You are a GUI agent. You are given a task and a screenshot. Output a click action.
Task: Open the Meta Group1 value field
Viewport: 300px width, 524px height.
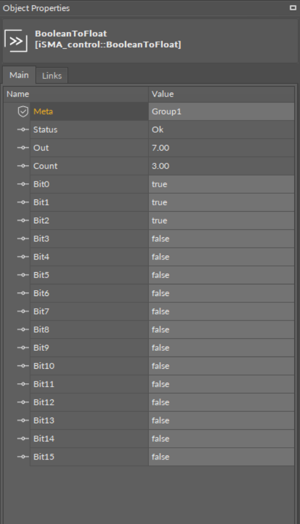221,112
